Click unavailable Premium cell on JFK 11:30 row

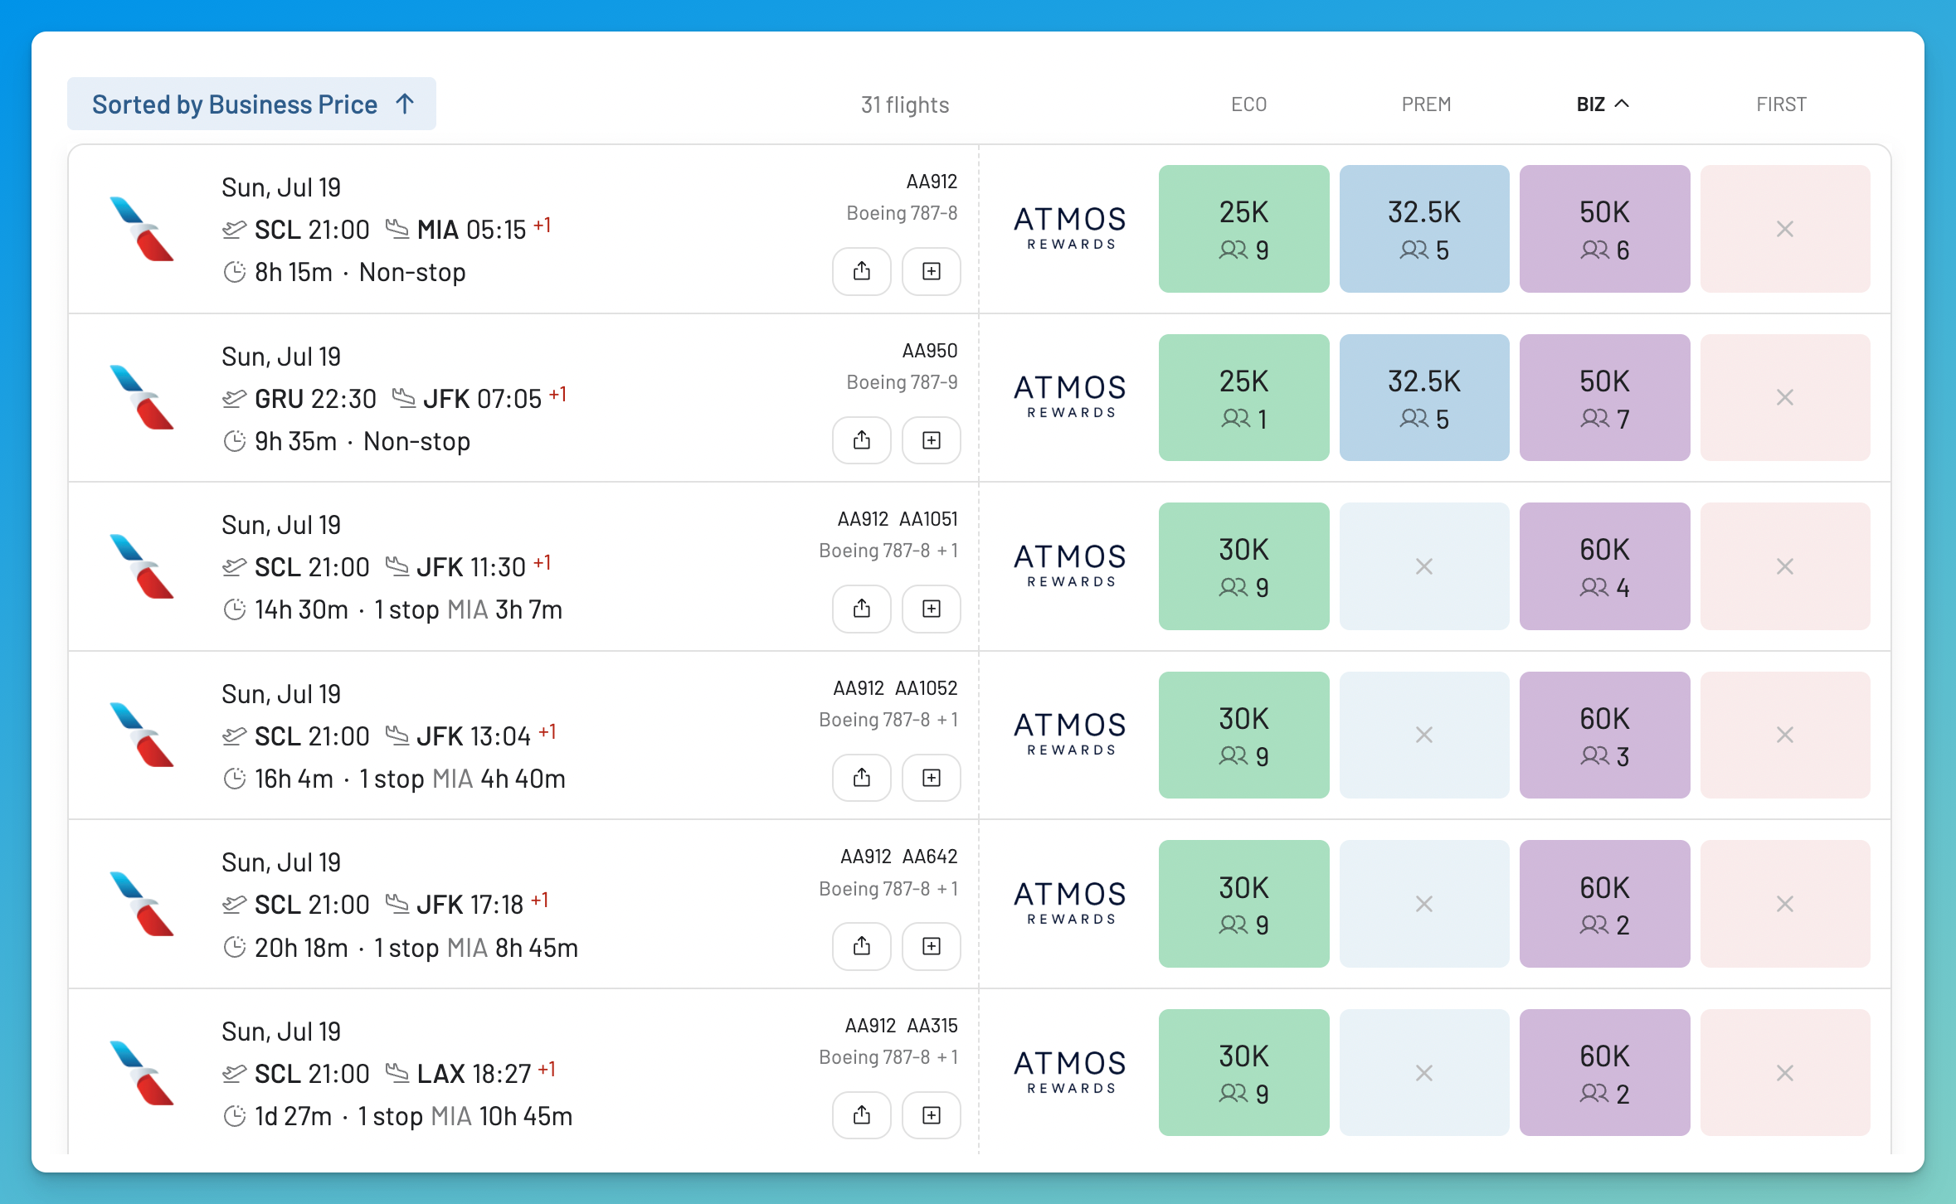click(1424, 566)
